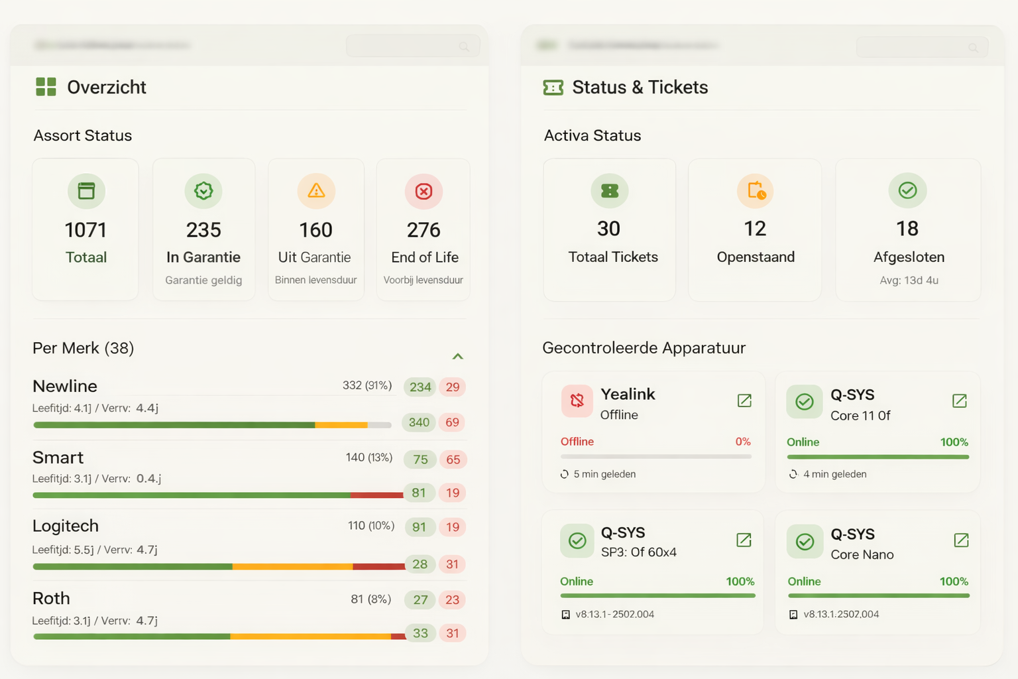The width and height of the screenshot is (1018, 679).
Task: Click the Smart brand name
Action: pos(58,458)
